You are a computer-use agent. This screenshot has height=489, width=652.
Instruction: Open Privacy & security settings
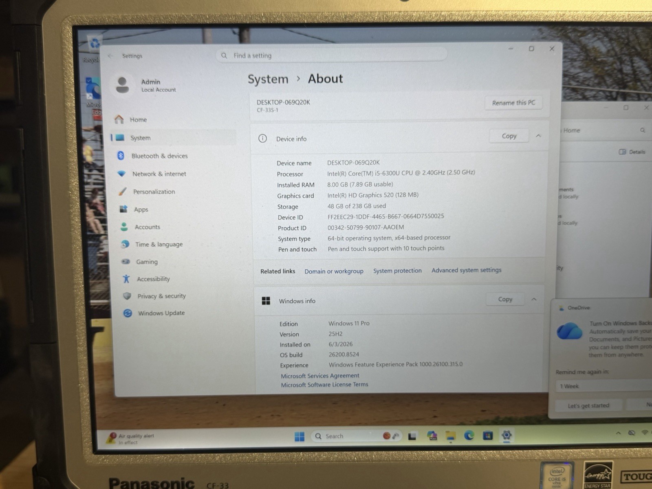pyautogui.click(x=161, y=296)
